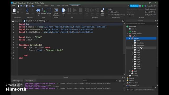Switch to the HOME ribbon tab
169x95 pixels.
[x=39, y=6]
